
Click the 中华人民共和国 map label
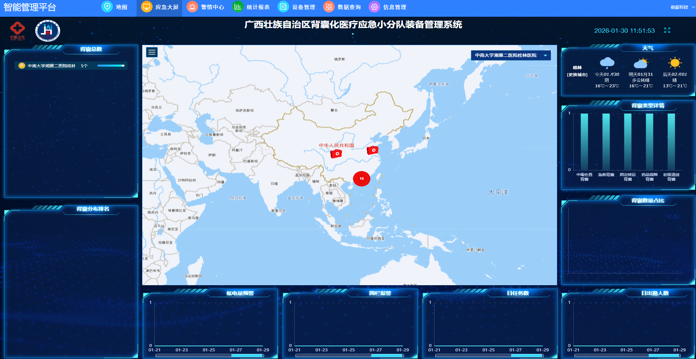337,145
